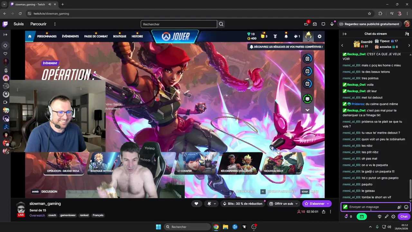Screen dimensions: 412x232
Task: Click Regardez sans publicité gratuitement
Action: click(x=369, y=24)
